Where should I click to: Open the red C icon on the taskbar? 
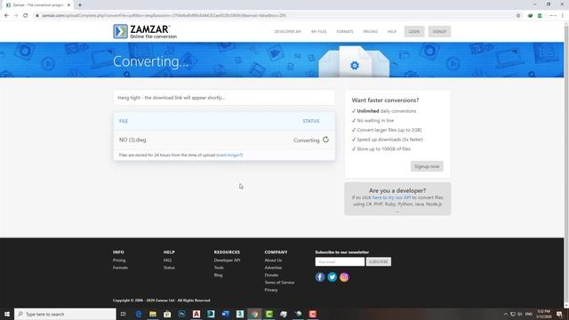[312, 314]
